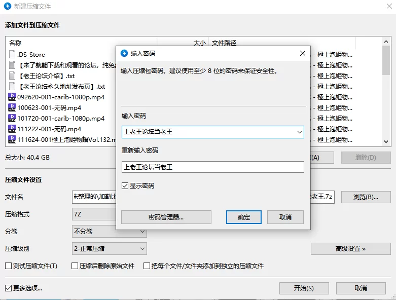Viewport: 396px width, 300px height.
Task: Open the 分卷 dropdown showing 不分卷
Action: coord(110,232)
